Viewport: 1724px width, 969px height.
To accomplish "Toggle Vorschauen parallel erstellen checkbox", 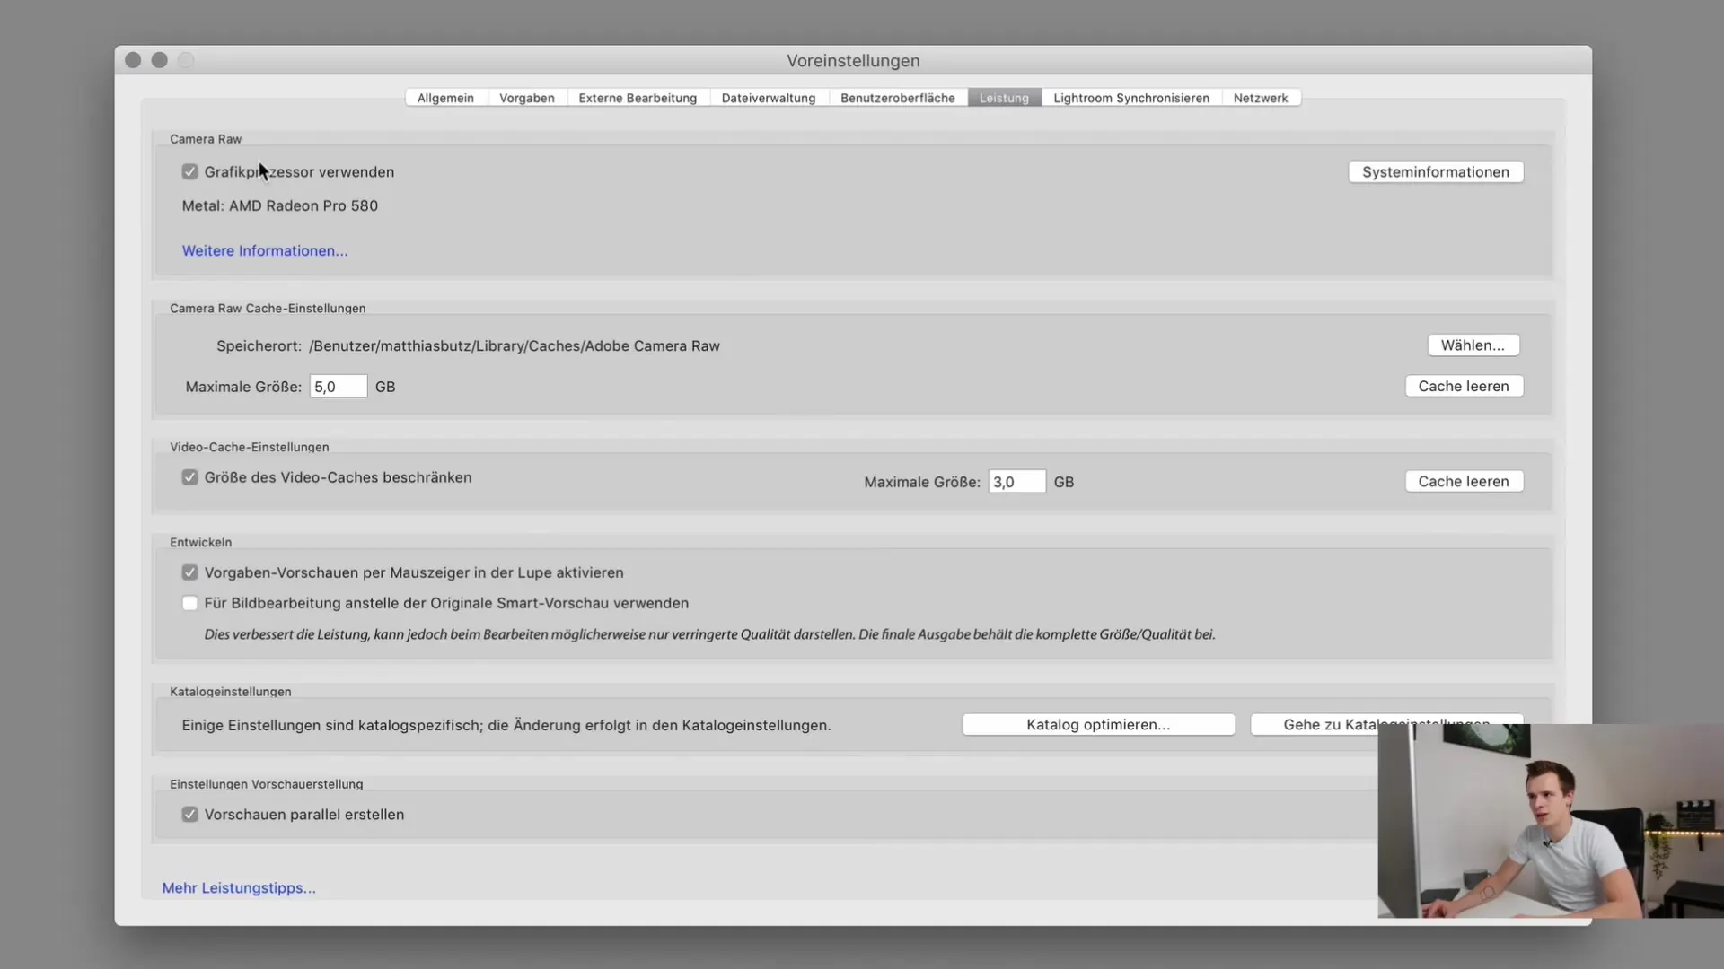I will [x=189, y=815].
